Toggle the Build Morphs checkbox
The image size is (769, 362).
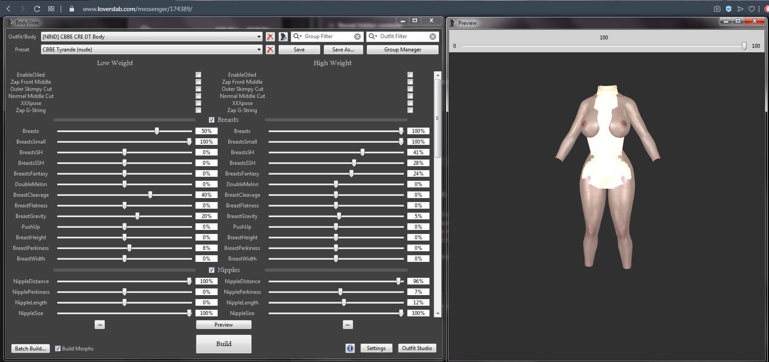point(58,348)
